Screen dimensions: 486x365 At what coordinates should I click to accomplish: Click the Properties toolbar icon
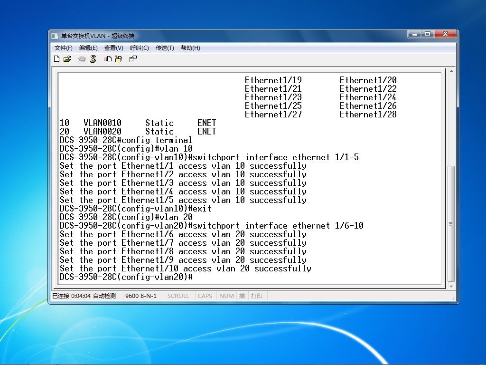pyautogui.click(x=133, y=59)
